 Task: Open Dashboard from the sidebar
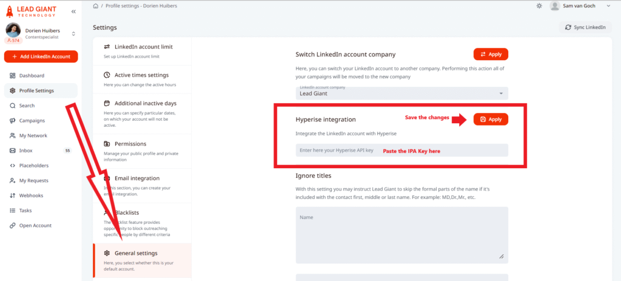32,76
